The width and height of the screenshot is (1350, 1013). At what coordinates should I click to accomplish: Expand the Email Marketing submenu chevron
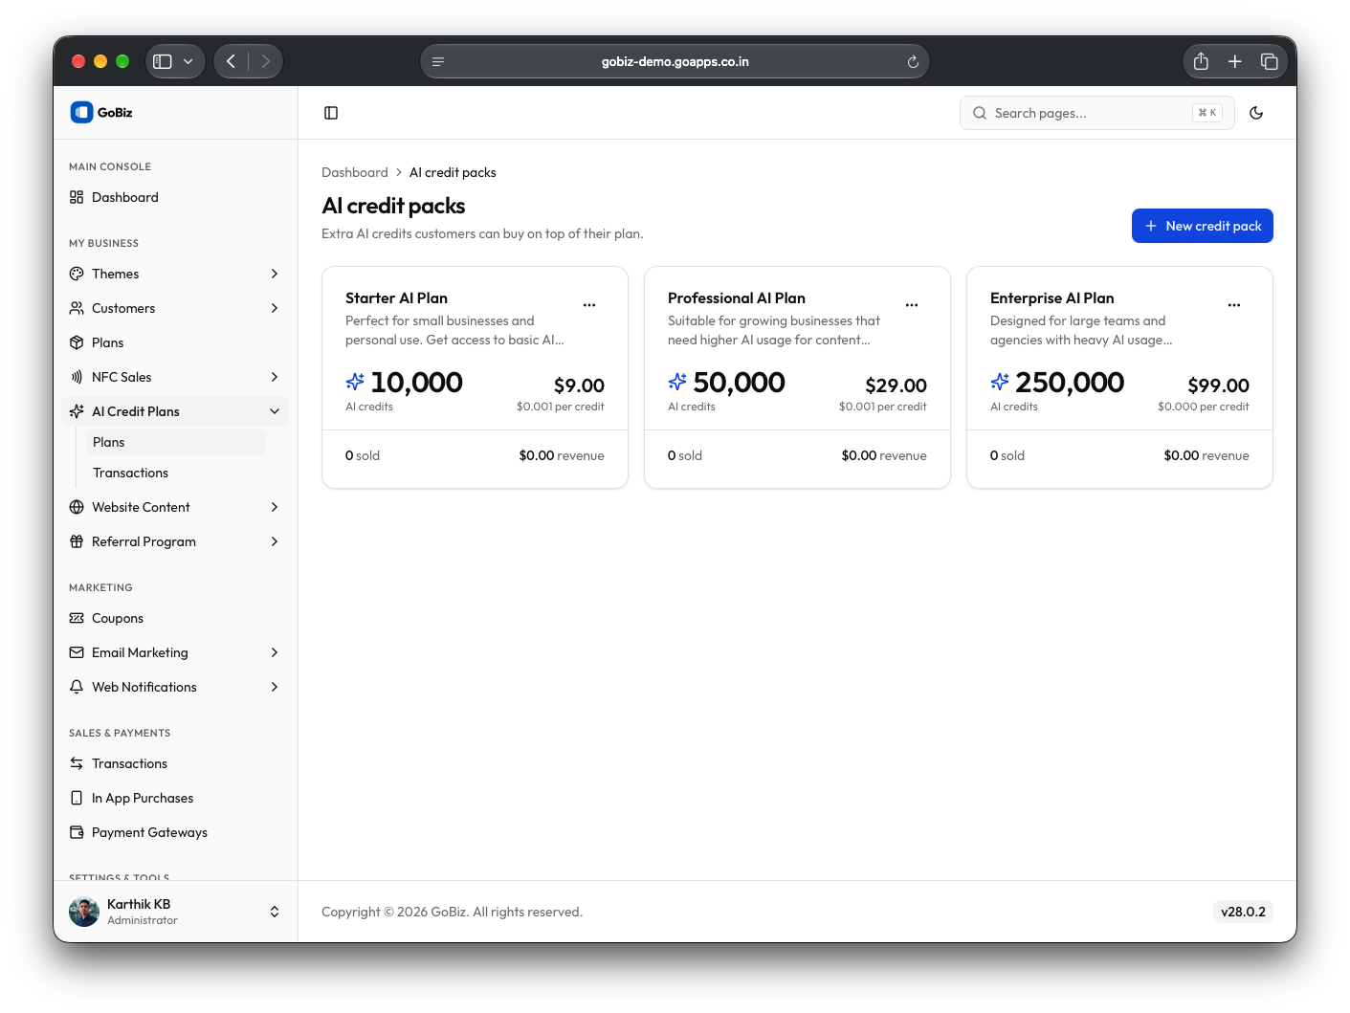(x=275, y=652)
